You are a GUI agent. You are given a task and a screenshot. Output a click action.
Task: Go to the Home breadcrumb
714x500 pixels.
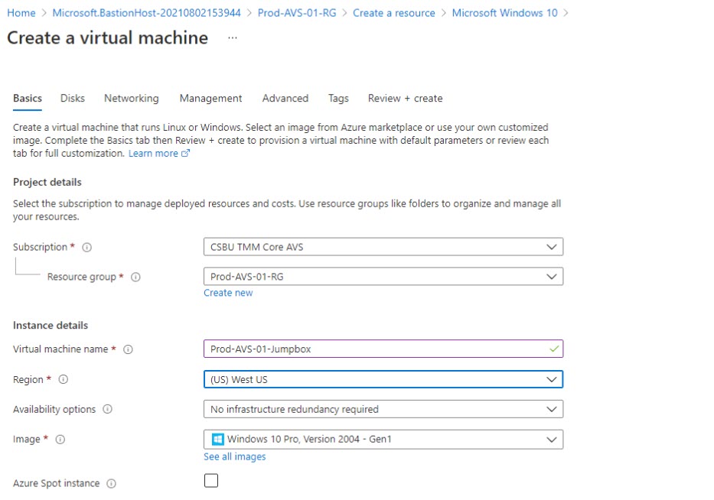click(21, 13)
